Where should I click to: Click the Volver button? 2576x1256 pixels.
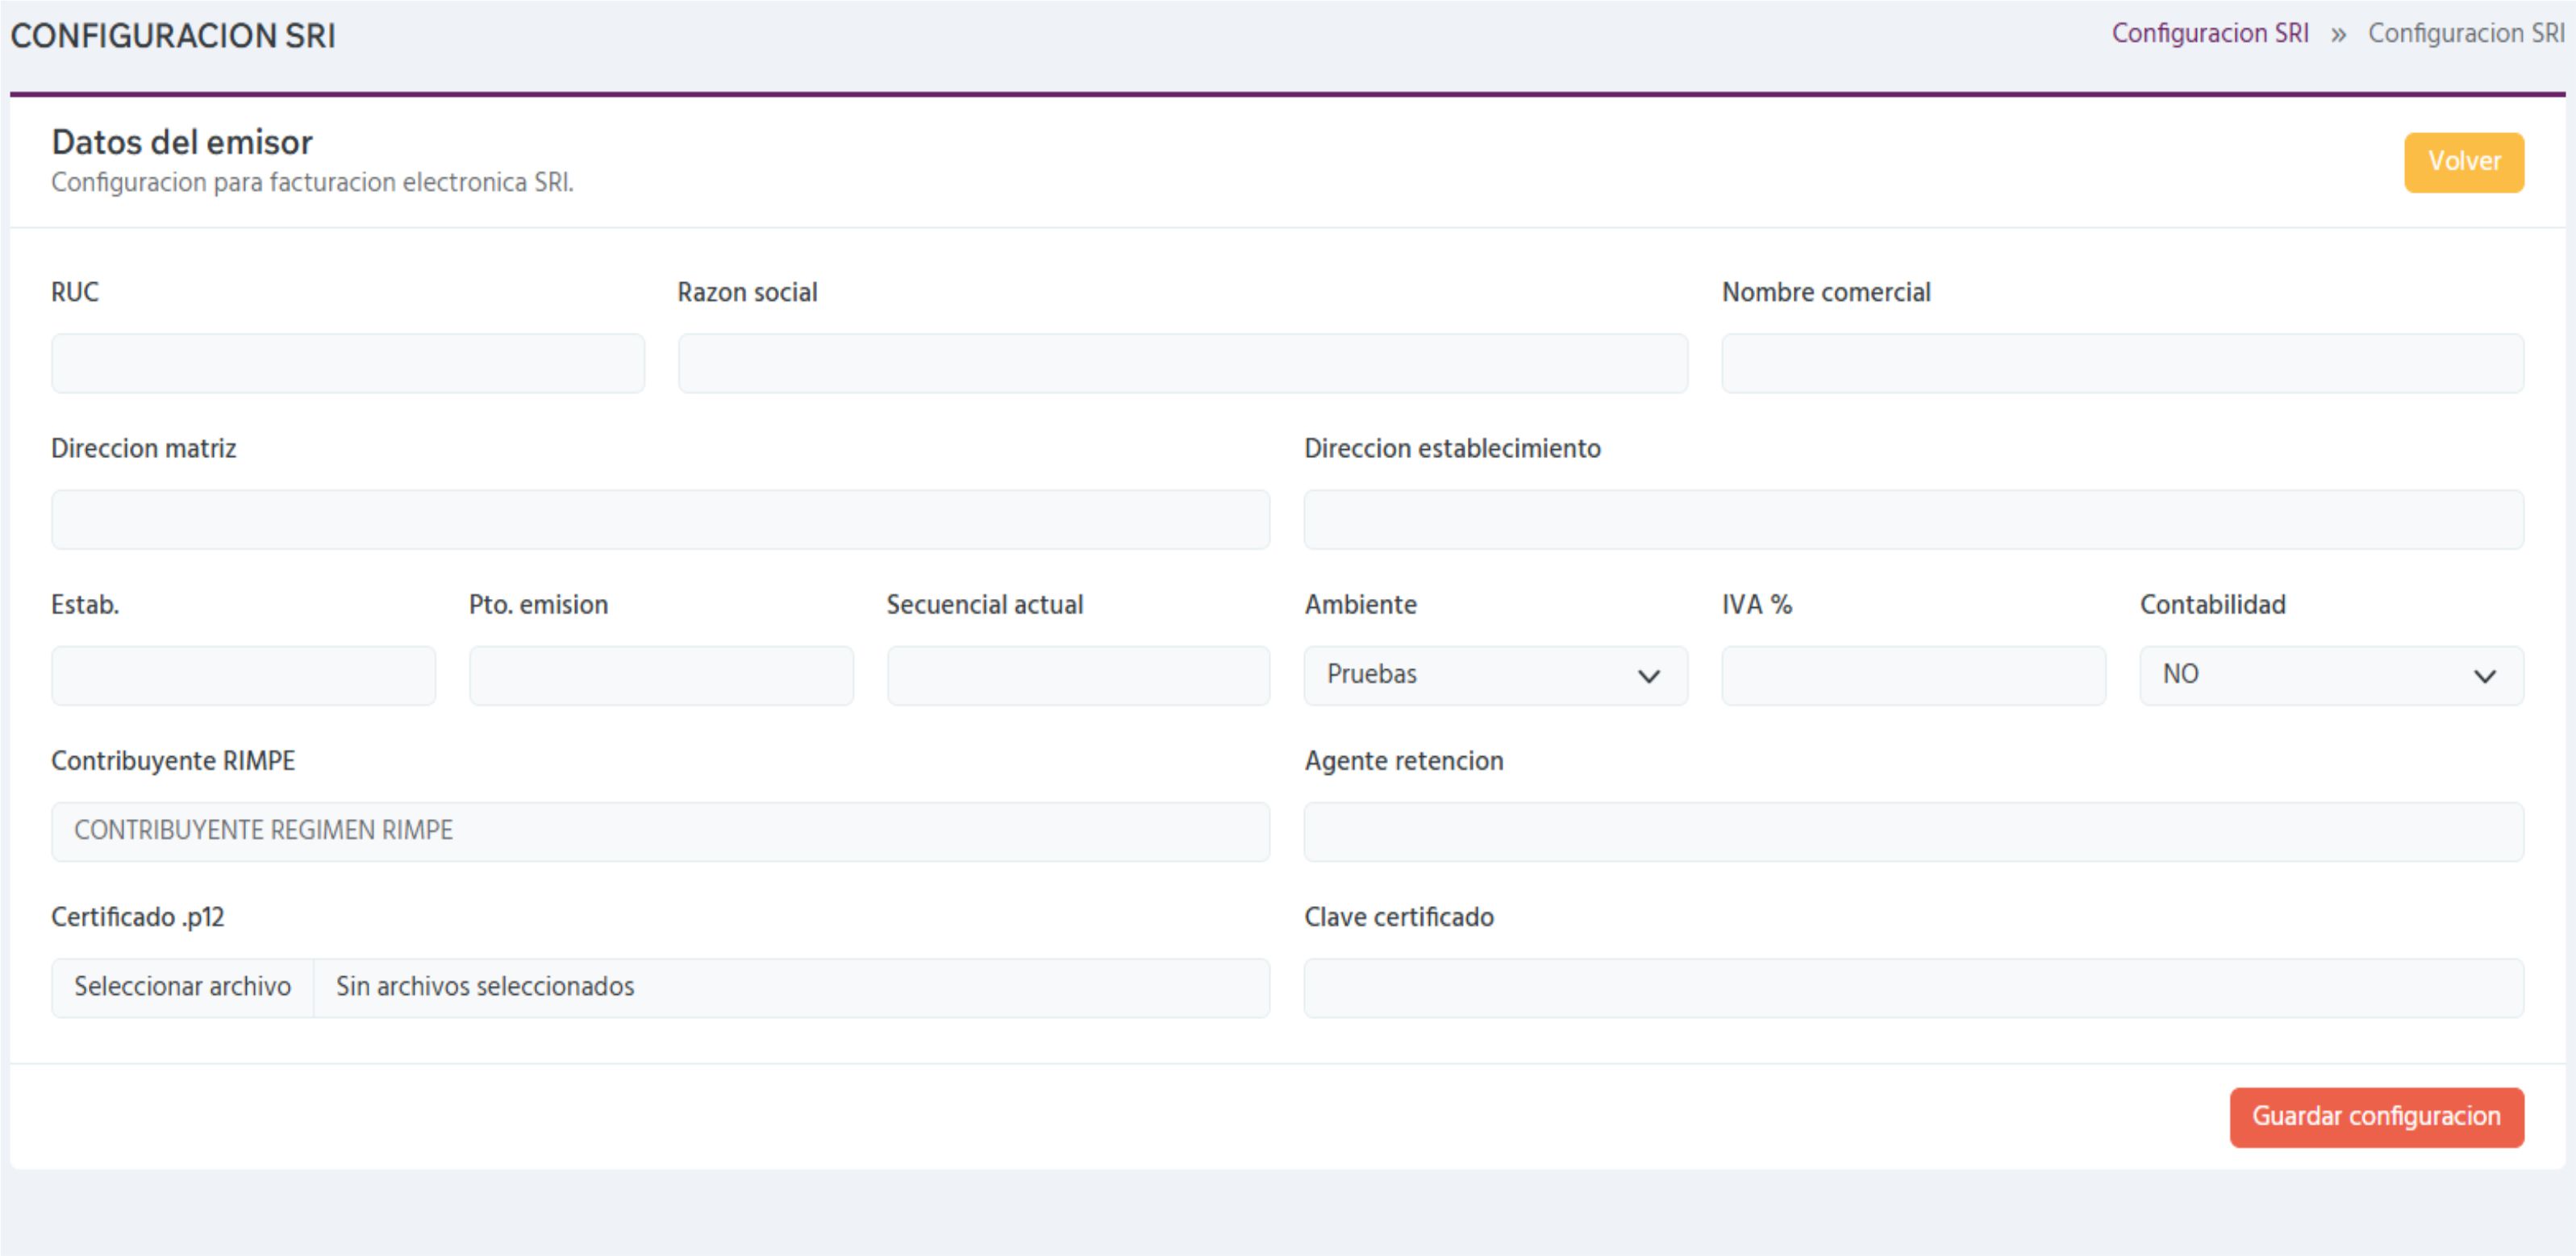point(2463,161)
